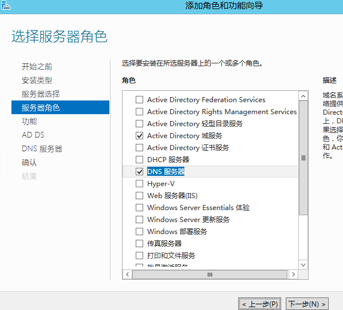Screen dimensions: 343x310
Task: Go to 确认 step in sidebar
Action: tap(29, 163)
